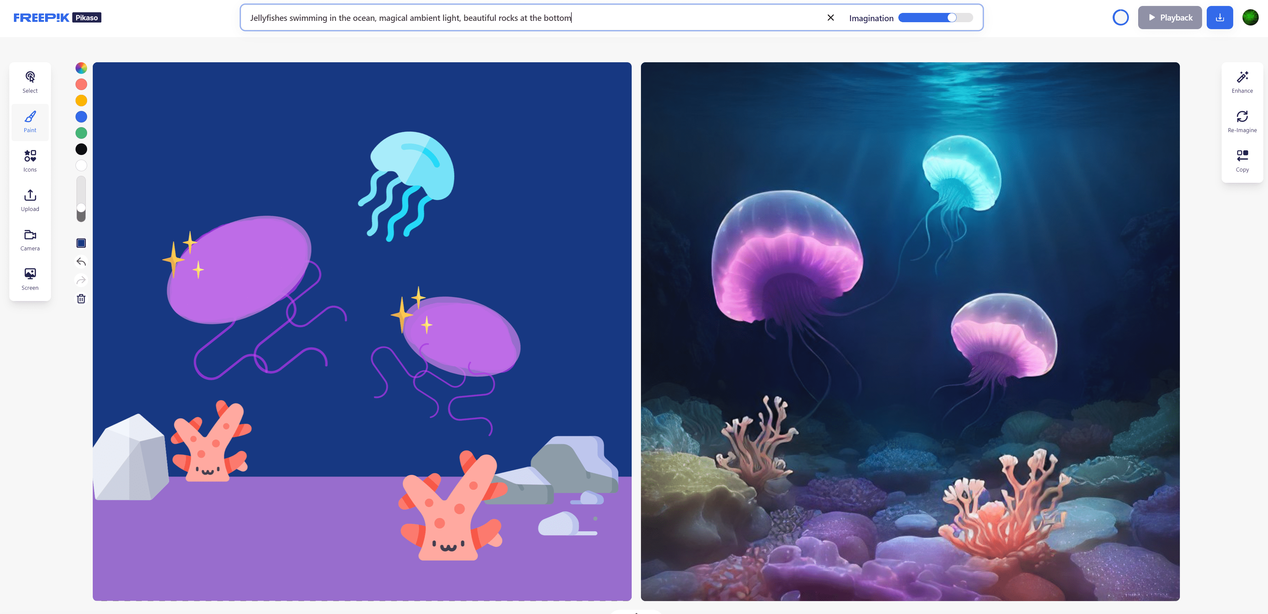This screenshot has width=1268, height=614.
Task: Download the generated image
Action: pos(1219,18)
